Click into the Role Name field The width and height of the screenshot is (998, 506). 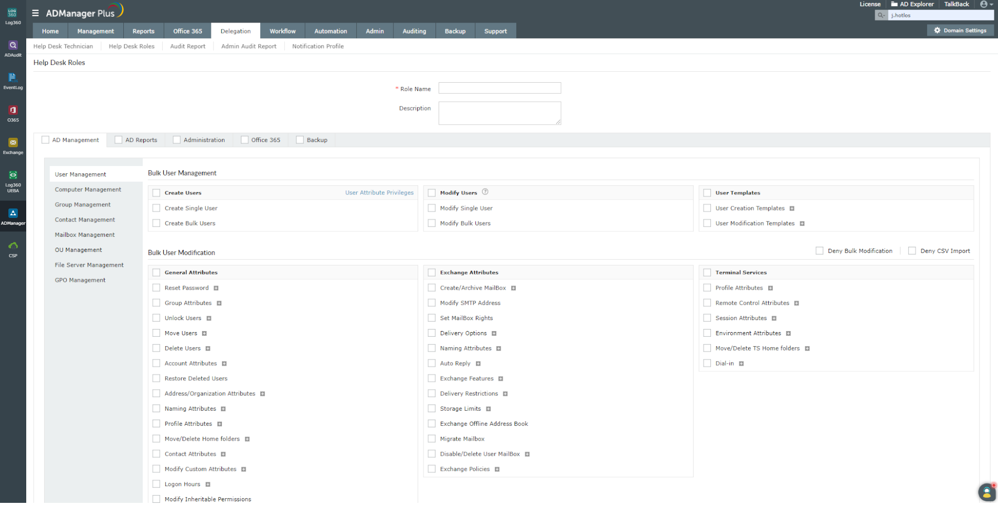click(499, 88)
